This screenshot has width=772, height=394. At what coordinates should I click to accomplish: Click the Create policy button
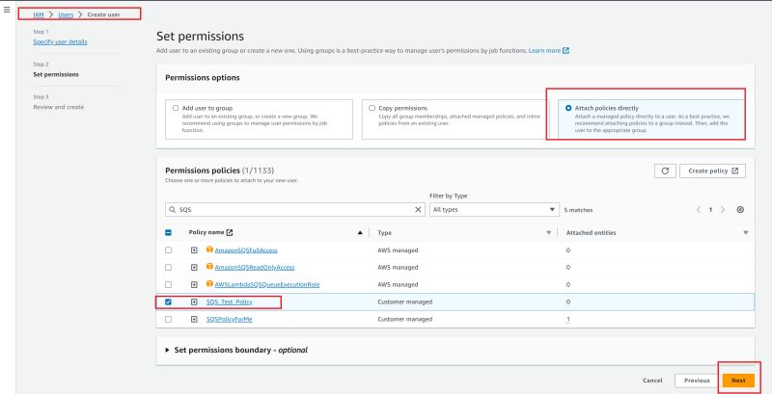712,171
